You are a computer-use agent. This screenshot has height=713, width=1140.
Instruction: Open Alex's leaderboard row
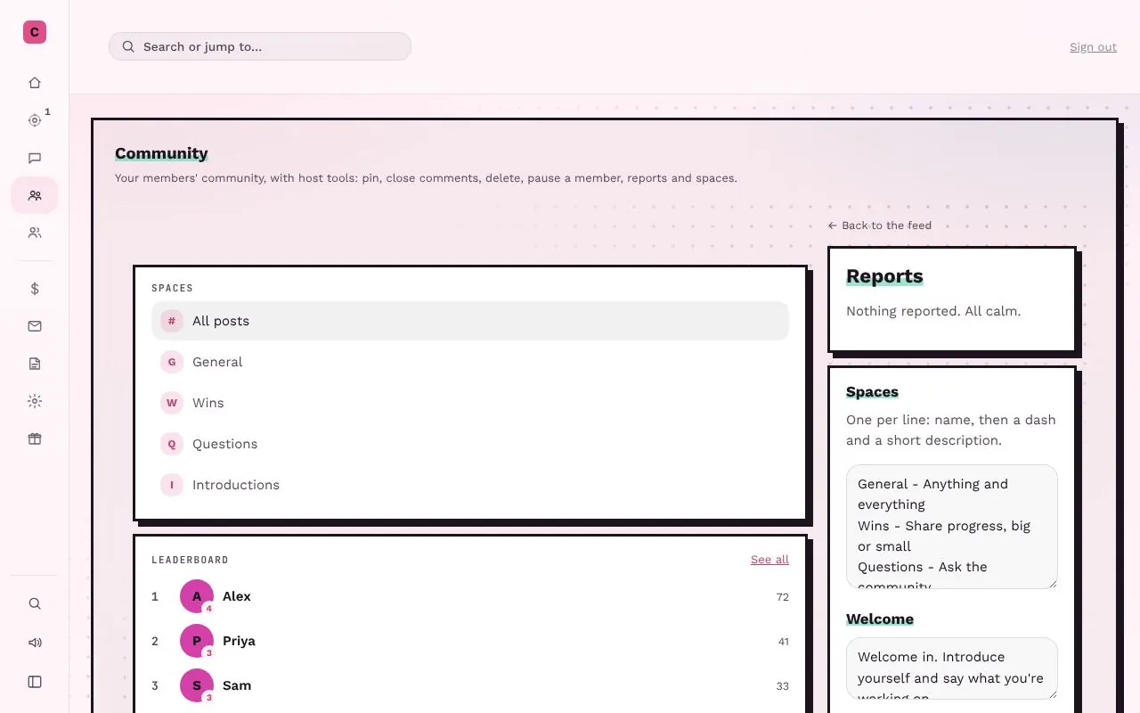click(x=470, y=596)
